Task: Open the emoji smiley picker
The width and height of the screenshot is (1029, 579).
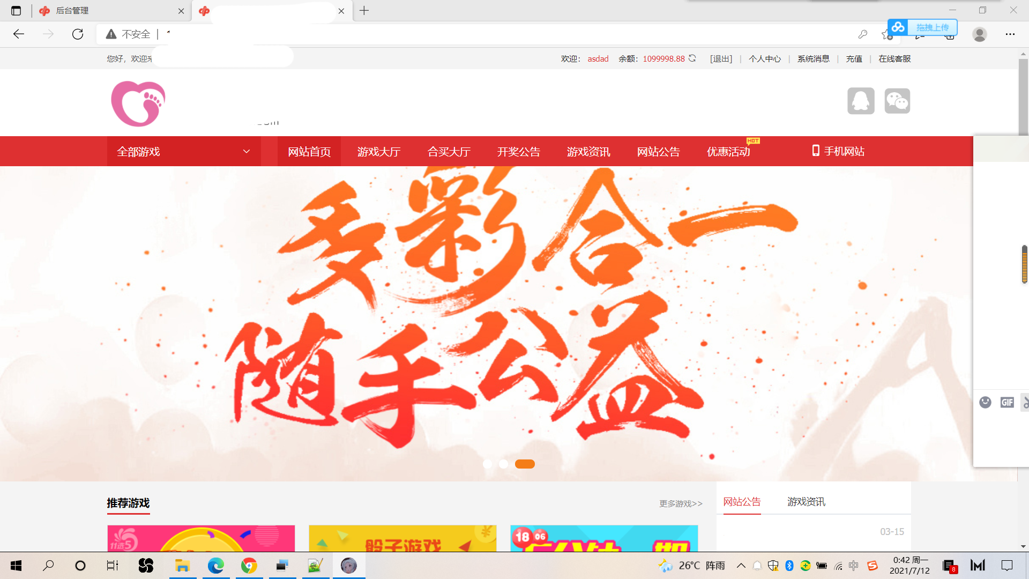Action: 985,403
